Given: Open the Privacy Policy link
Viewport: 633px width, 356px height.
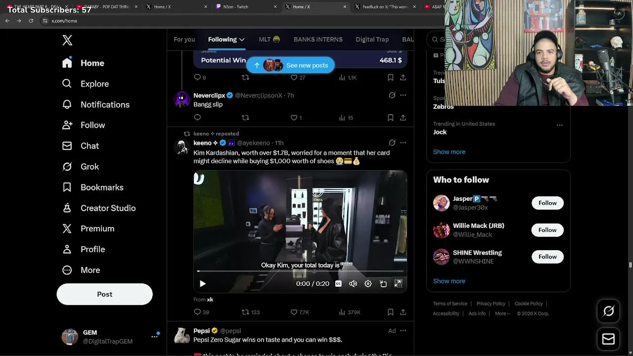Looking at the screenshot, I should [x=491, y=304].
